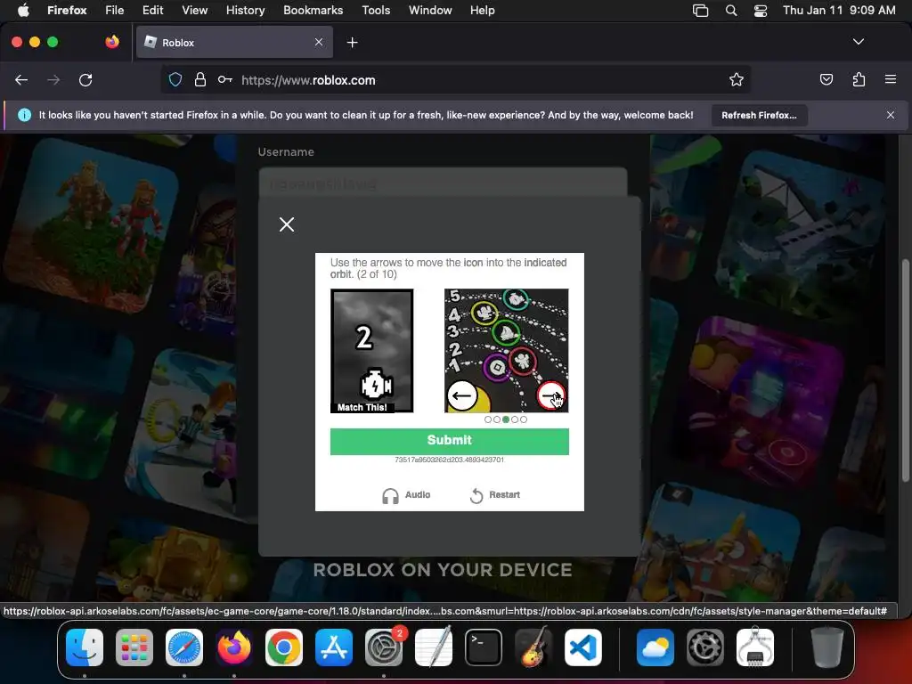
Task: Show site security padlock info
Action: coord(200,79)
